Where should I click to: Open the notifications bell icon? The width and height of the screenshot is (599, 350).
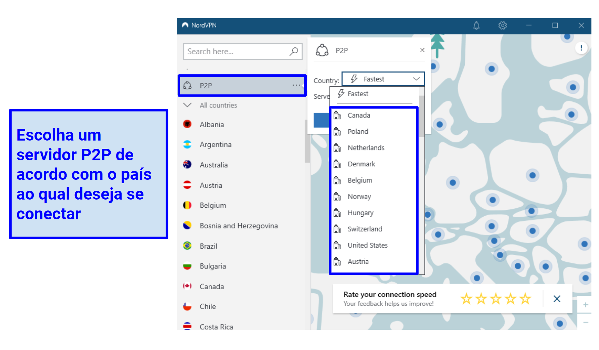476,25
